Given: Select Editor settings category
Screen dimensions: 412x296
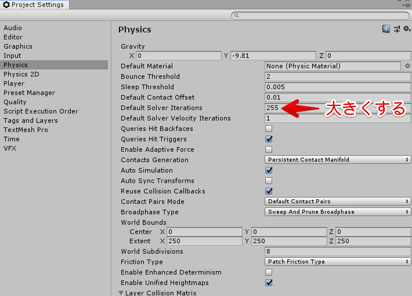Looking at the screenshot, I should point(54,37).
